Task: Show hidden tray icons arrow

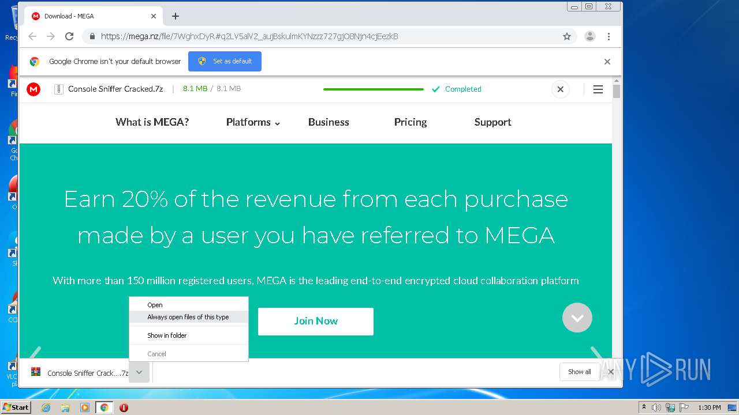Action: [644, 408]
